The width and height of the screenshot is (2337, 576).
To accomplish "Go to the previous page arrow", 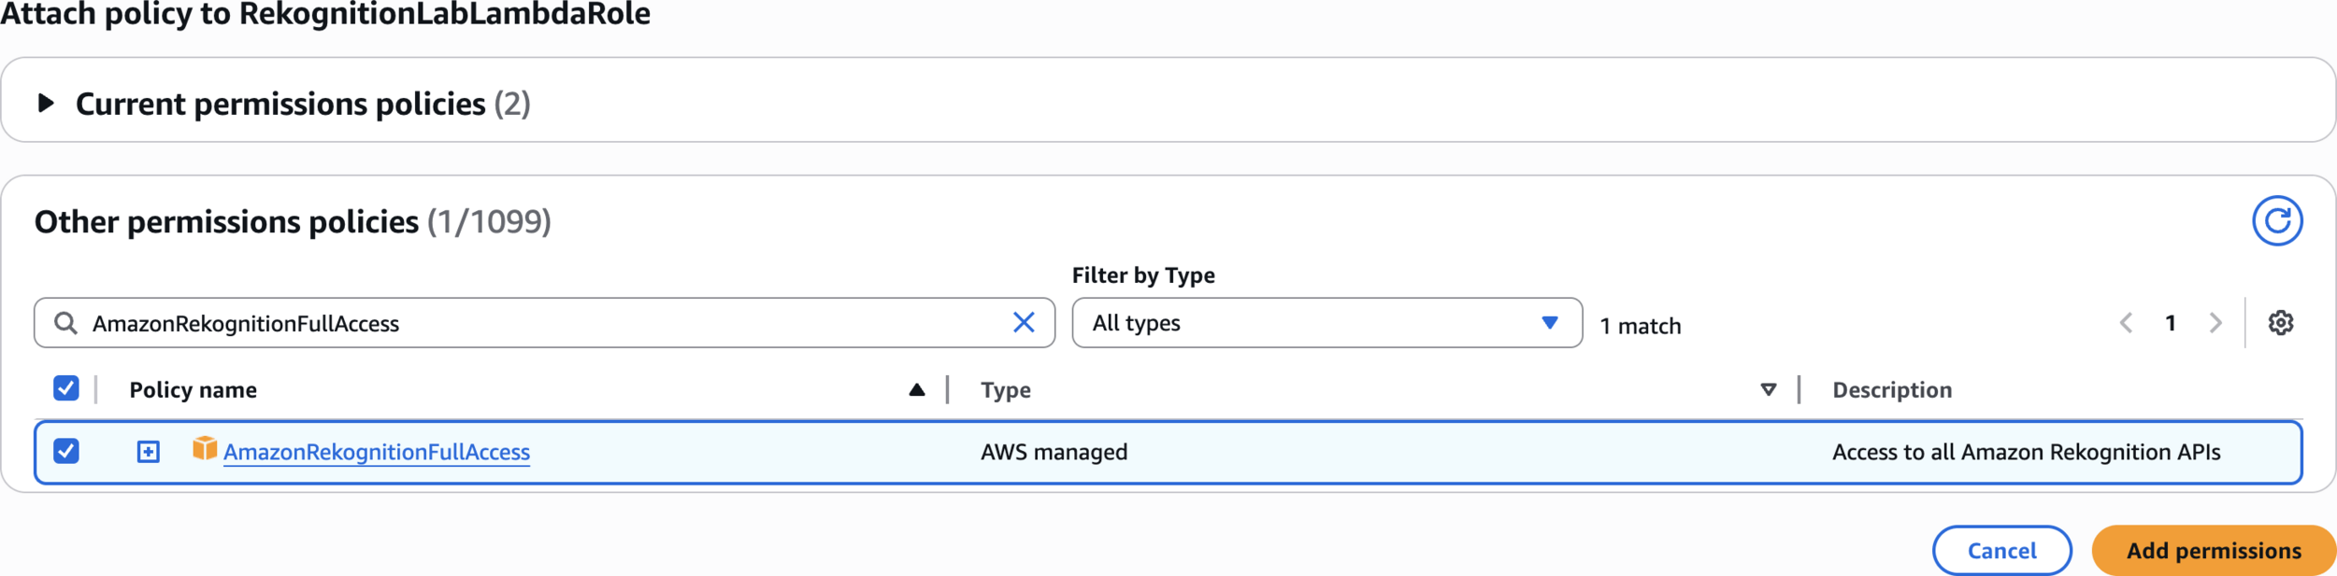I will click(x=2127, y=323).
